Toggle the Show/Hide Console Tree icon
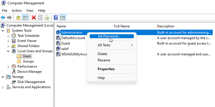Image resolution: width=215 pixels, height=107 pixels. pyautogui.click(x=25, y=17)
